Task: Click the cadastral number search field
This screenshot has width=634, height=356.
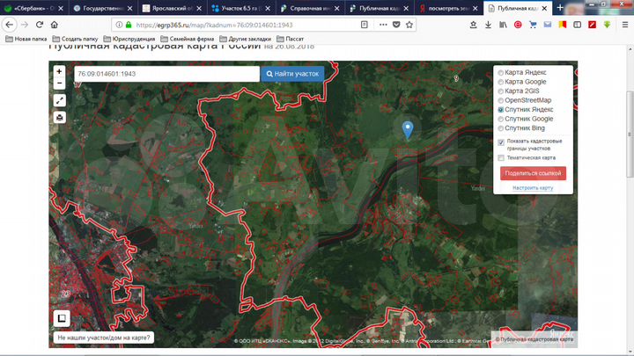Action: click(166, 74)
